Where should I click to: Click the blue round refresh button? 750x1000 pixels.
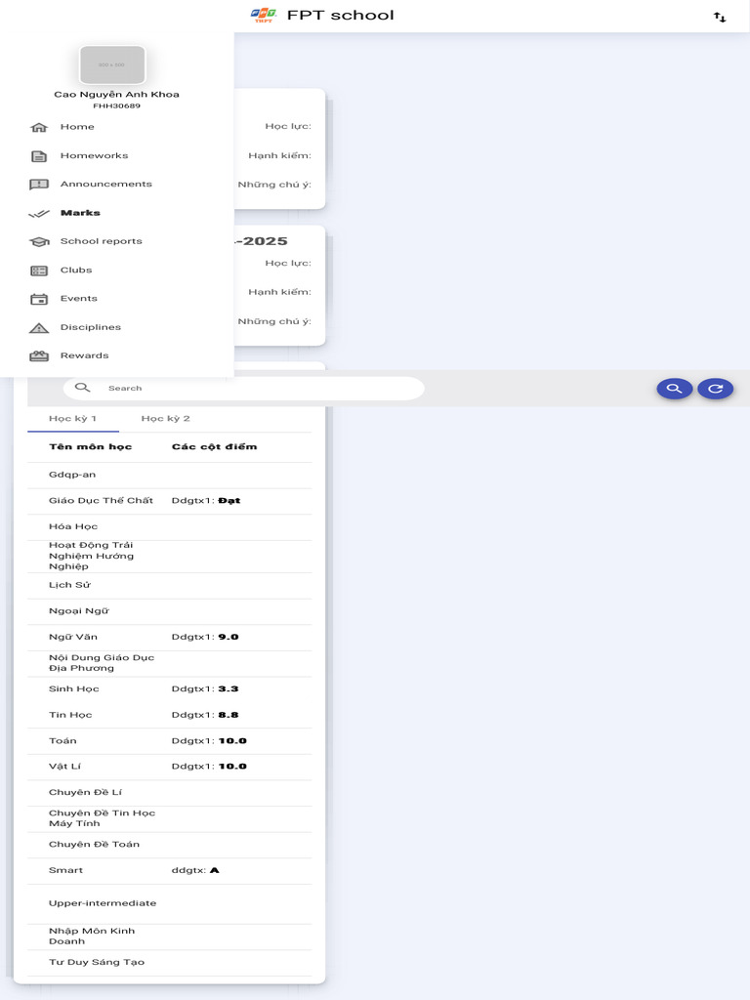[716, 389]
